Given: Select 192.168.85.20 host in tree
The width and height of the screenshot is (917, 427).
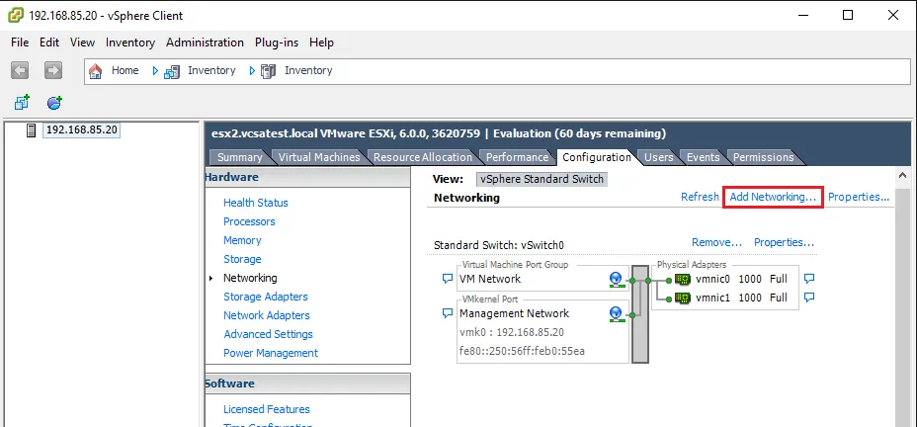Looking at the screenshot, I should [82, 130].
